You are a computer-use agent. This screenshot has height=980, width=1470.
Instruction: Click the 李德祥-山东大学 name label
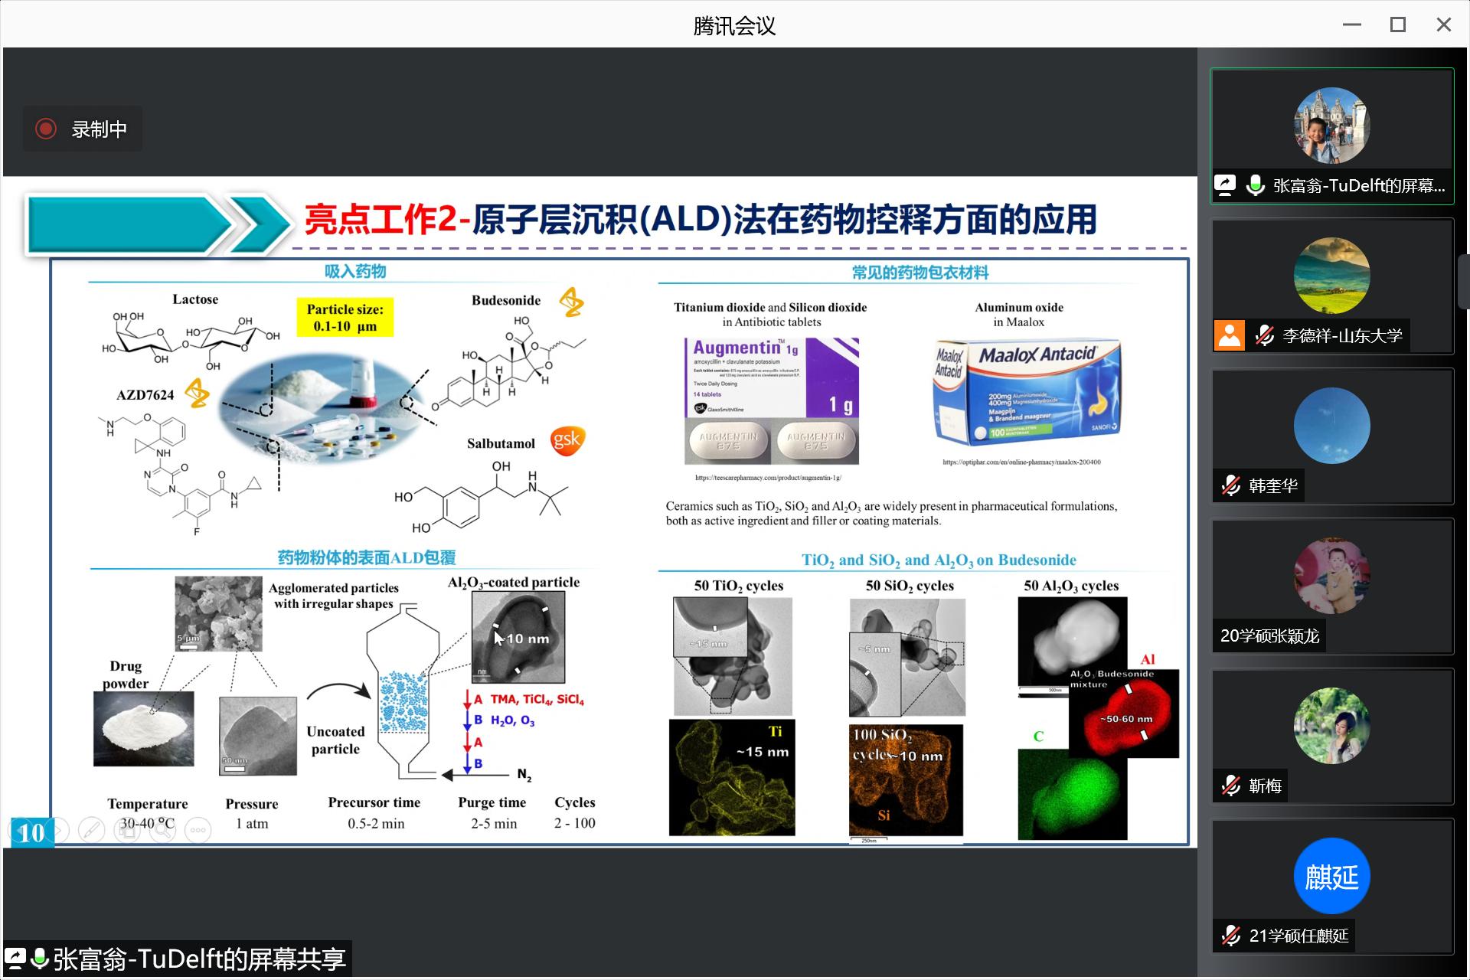tap(1343, 335)
